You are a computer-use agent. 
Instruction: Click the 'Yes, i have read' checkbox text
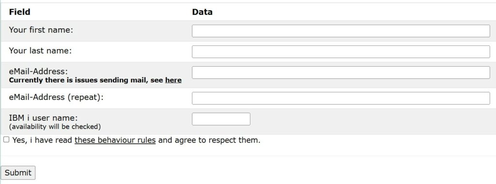point(43,140)
